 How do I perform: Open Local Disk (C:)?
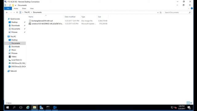tap(17, 60)
